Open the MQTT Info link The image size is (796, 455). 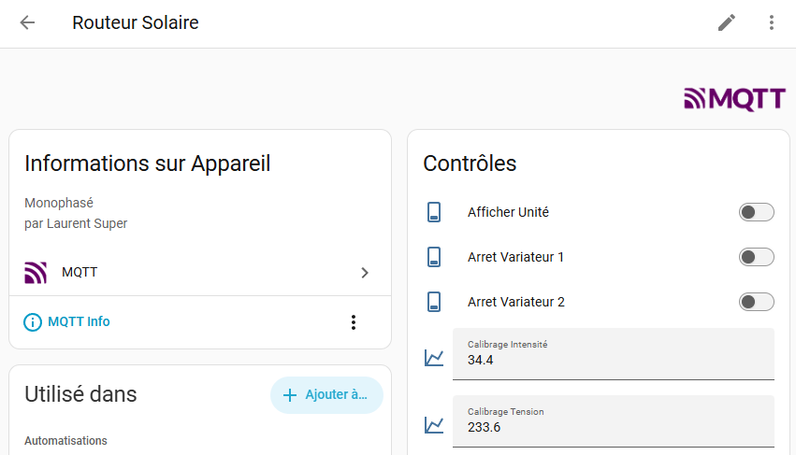click(x=79, y=321)
